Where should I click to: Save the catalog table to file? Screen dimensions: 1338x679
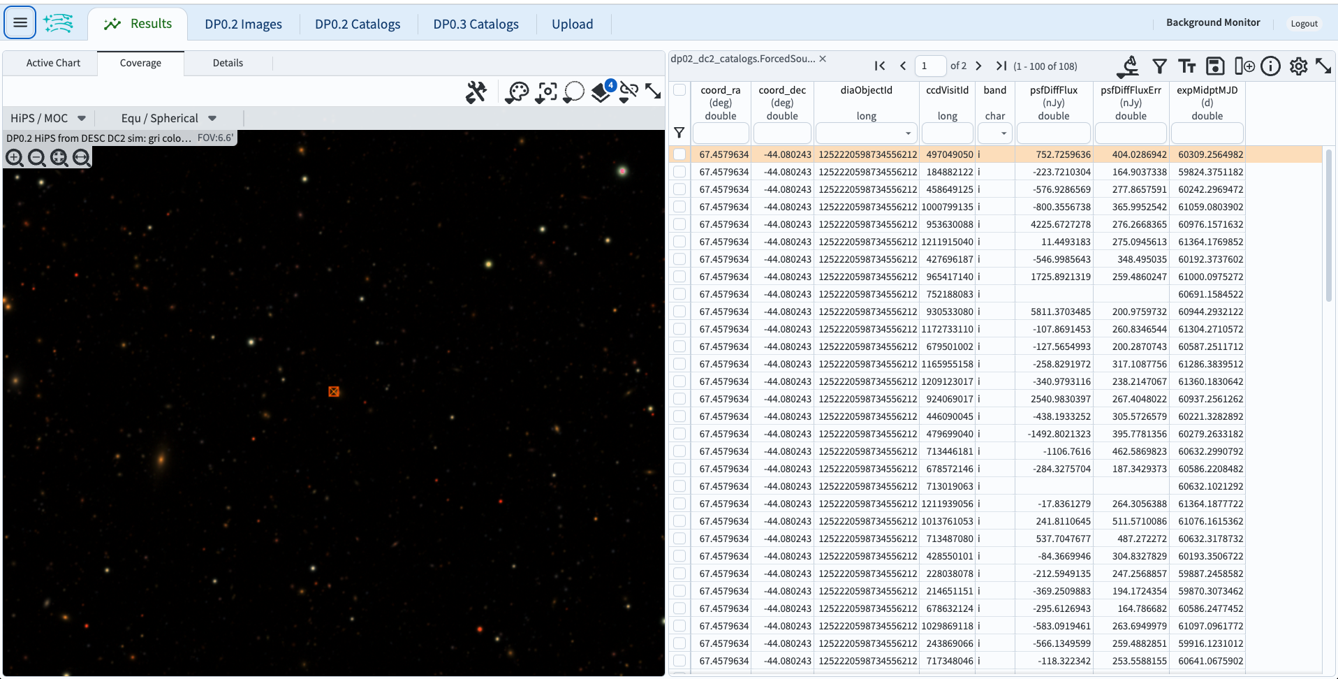coord(1215,66)
